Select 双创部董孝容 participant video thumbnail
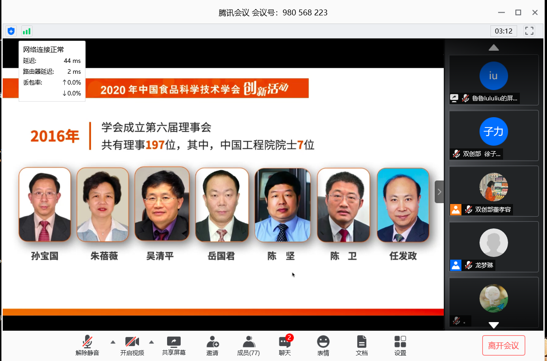 coord(494,191)
